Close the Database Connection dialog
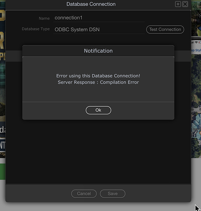 pos(185,4)
